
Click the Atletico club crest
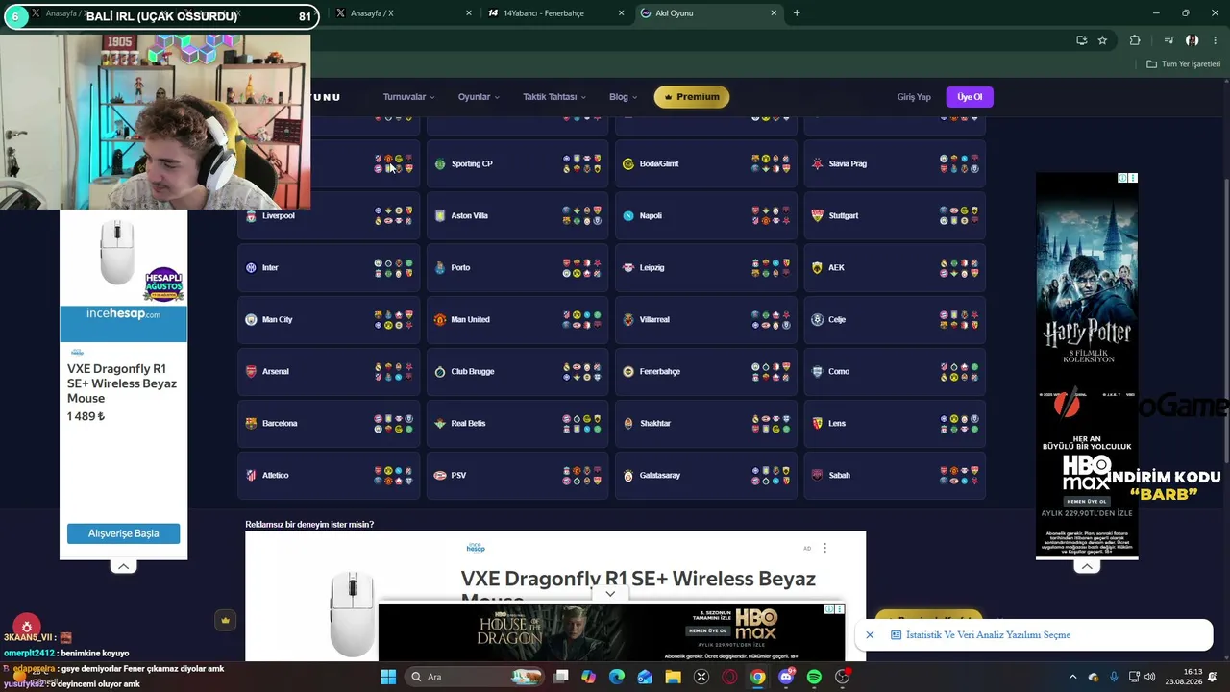click(251, 476)
